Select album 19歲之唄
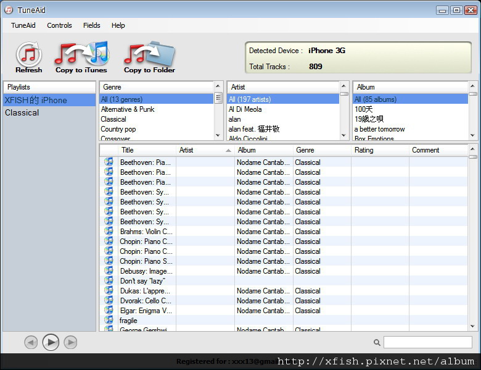481x370 pixels. (x=411, y=119)
